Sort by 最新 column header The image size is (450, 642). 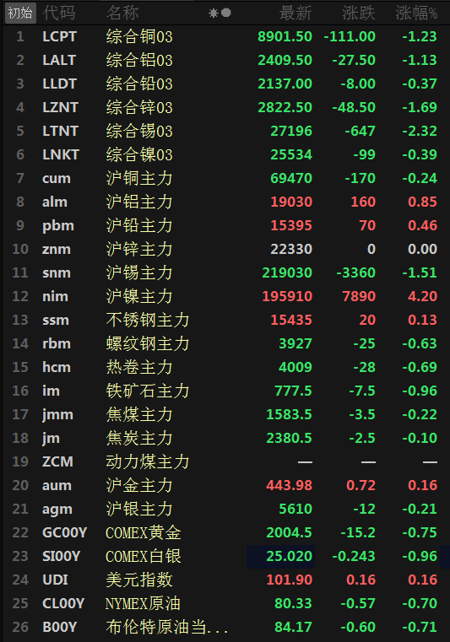[x=295, y=13]
